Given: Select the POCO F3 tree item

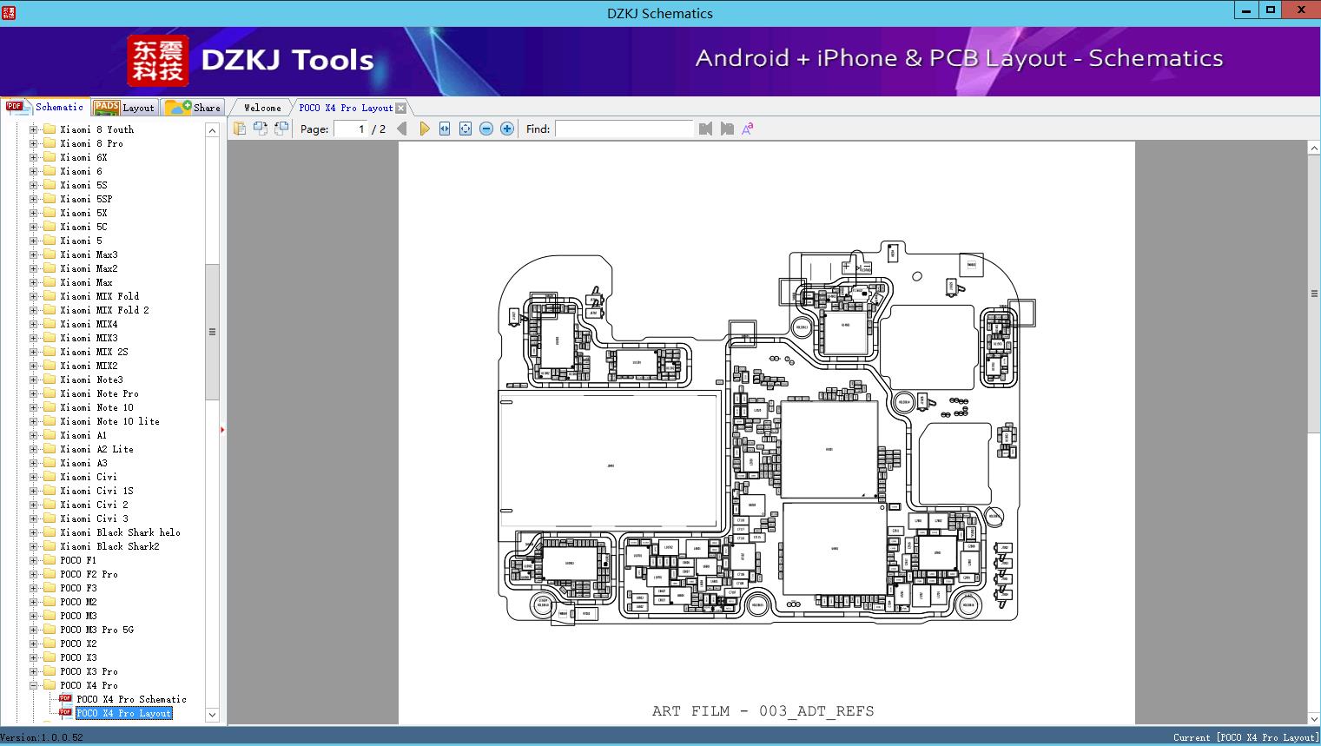Looking at the screenshot, I should tap(78, 588).
